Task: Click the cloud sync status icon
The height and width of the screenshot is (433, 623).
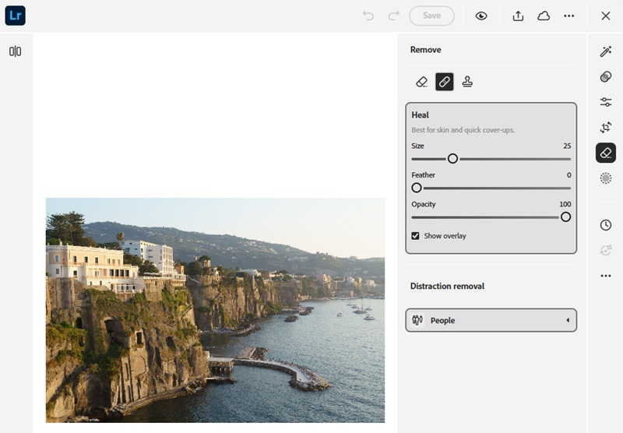Action: (x=544, y=16)
